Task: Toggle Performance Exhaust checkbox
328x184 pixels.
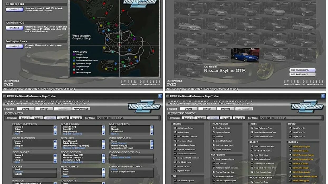Action: (175, 141)
